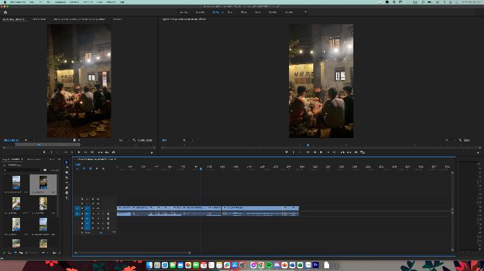Viewport: 484px width, 271px height.
Task: Open Premiere Pro icon in the Dock
Action: [315, 265]
